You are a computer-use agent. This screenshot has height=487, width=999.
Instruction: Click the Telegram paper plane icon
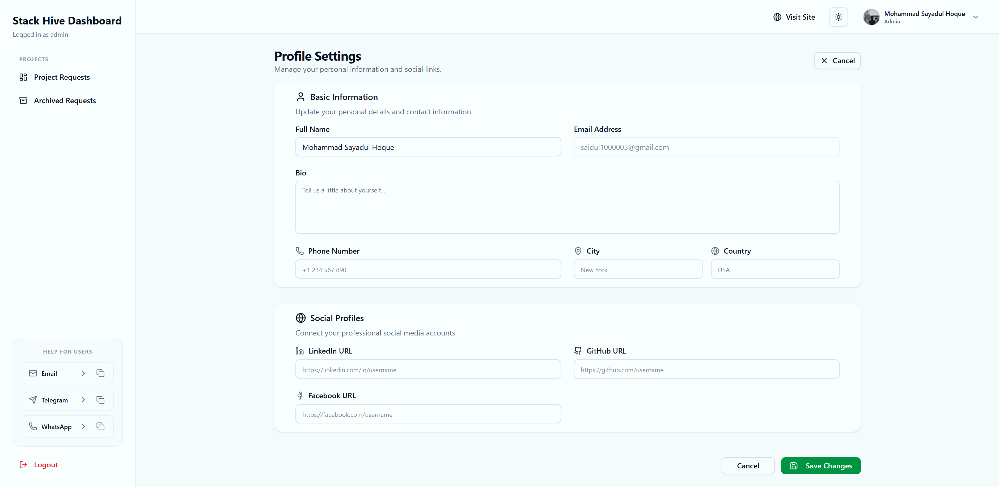click(x=33, y=400)
